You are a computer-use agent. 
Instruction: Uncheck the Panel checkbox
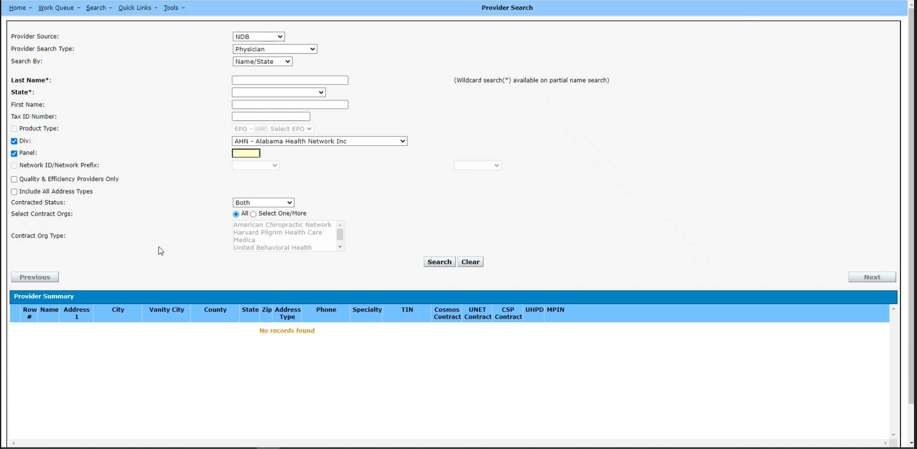(14, 153)
